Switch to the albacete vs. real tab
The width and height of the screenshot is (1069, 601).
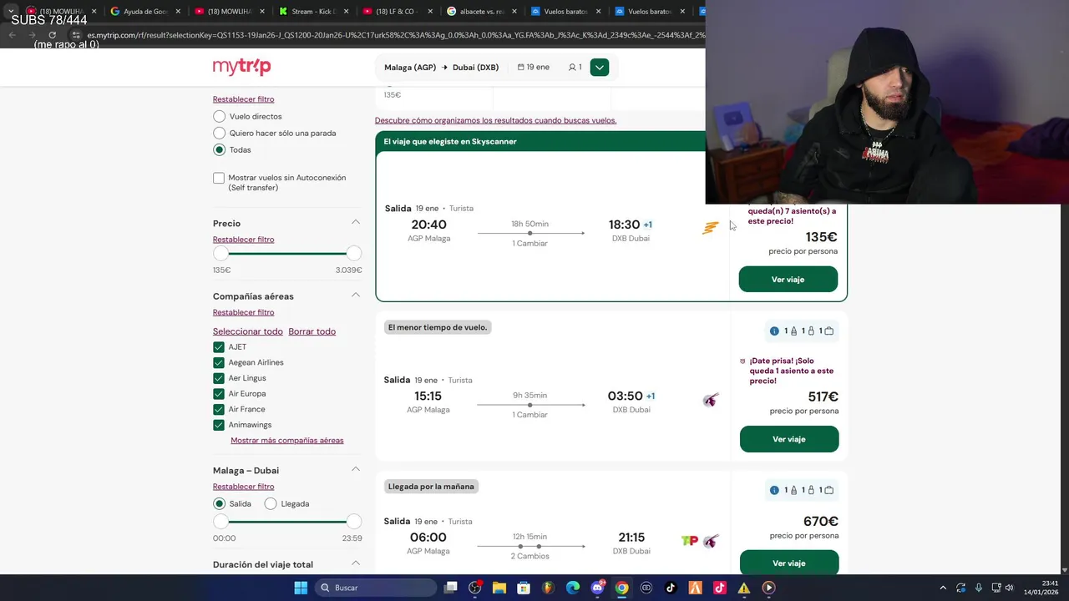(x=481, y=12)
